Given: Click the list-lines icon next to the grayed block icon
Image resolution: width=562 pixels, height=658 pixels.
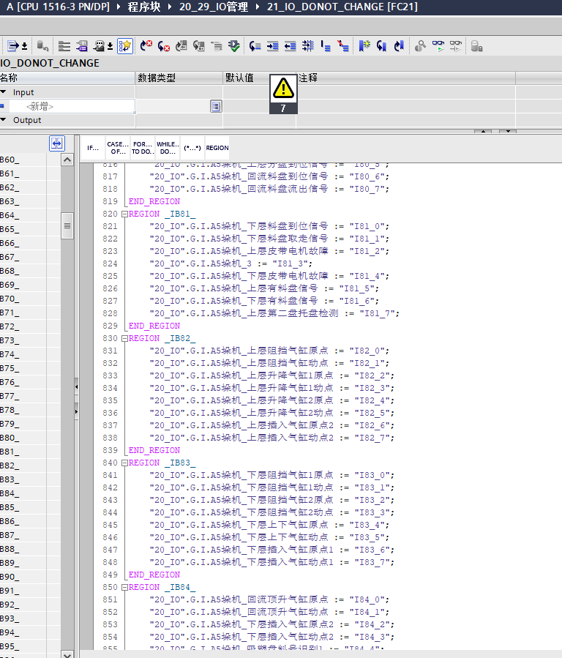Looking at the screenshot, I should [x=64, y=45].
